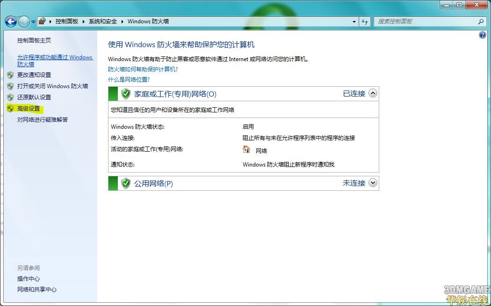
Task: Open 控制面板主页 link
Action: pyautogui.click(x=34, y=40)
